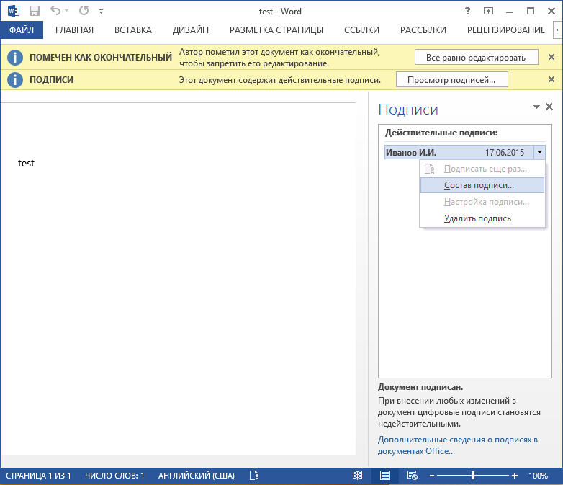This screenshot has height=485, width=563.
Task: Click the Redo (repeat) icon
Action: click(x=84, y=11)
